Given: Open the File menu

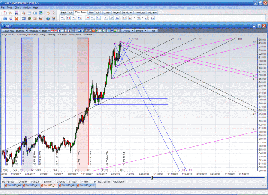Looking at the screenshot, I should tap(3, 8).
